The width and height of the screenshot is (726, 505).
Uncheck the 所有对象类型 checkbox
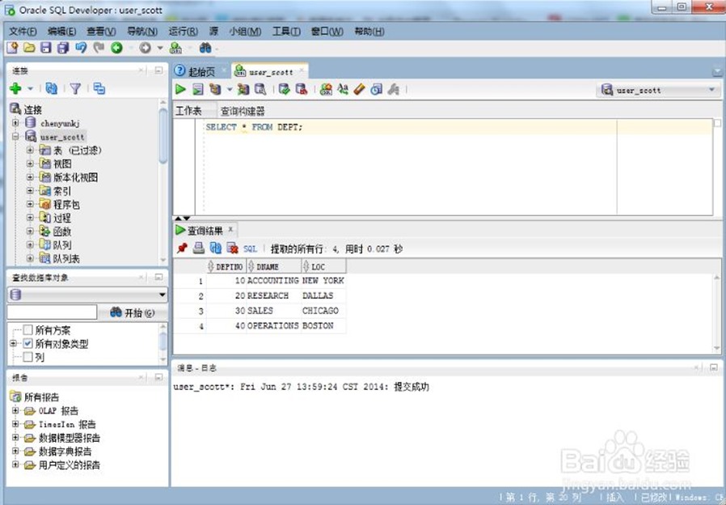point(27,343)
